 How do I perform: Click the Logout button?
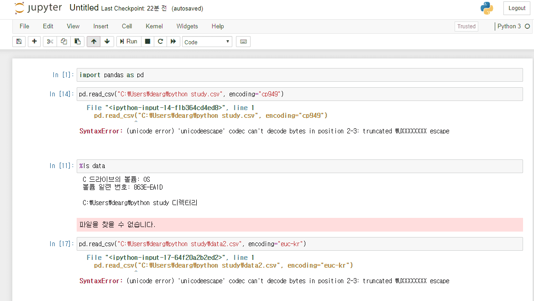[x=517, y=8]
